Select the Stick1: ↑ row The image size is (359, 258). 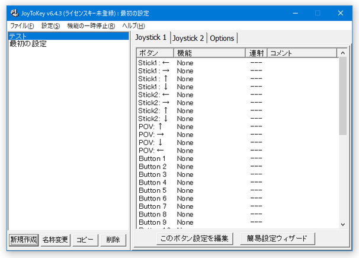coord(238,79)
